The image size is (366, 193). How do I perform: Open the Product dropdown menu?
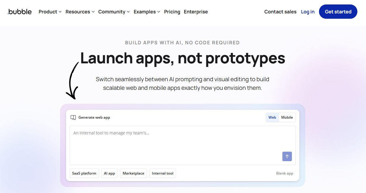[50, 12]
